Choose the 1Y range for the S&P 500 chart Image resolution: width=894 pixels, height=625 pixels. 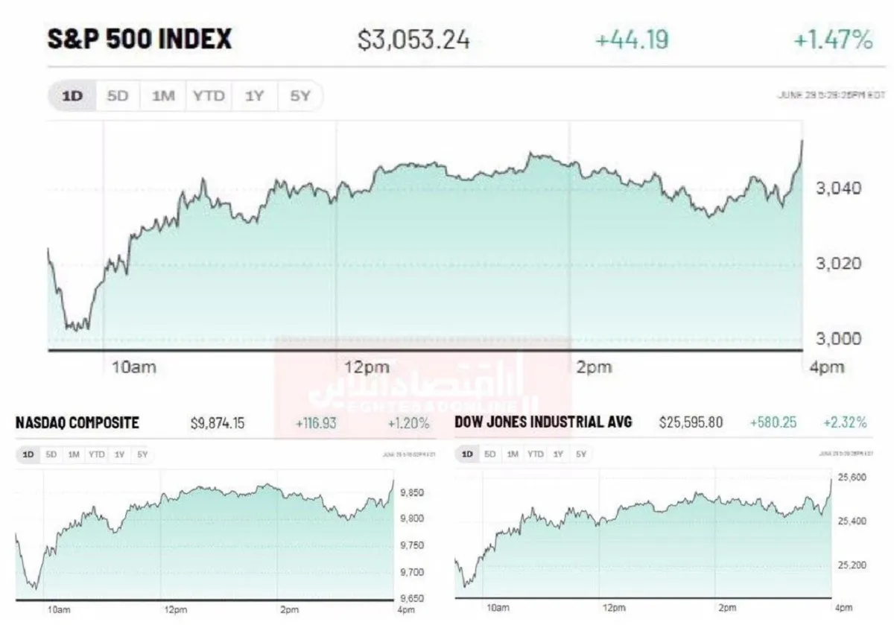pos(254,96)
